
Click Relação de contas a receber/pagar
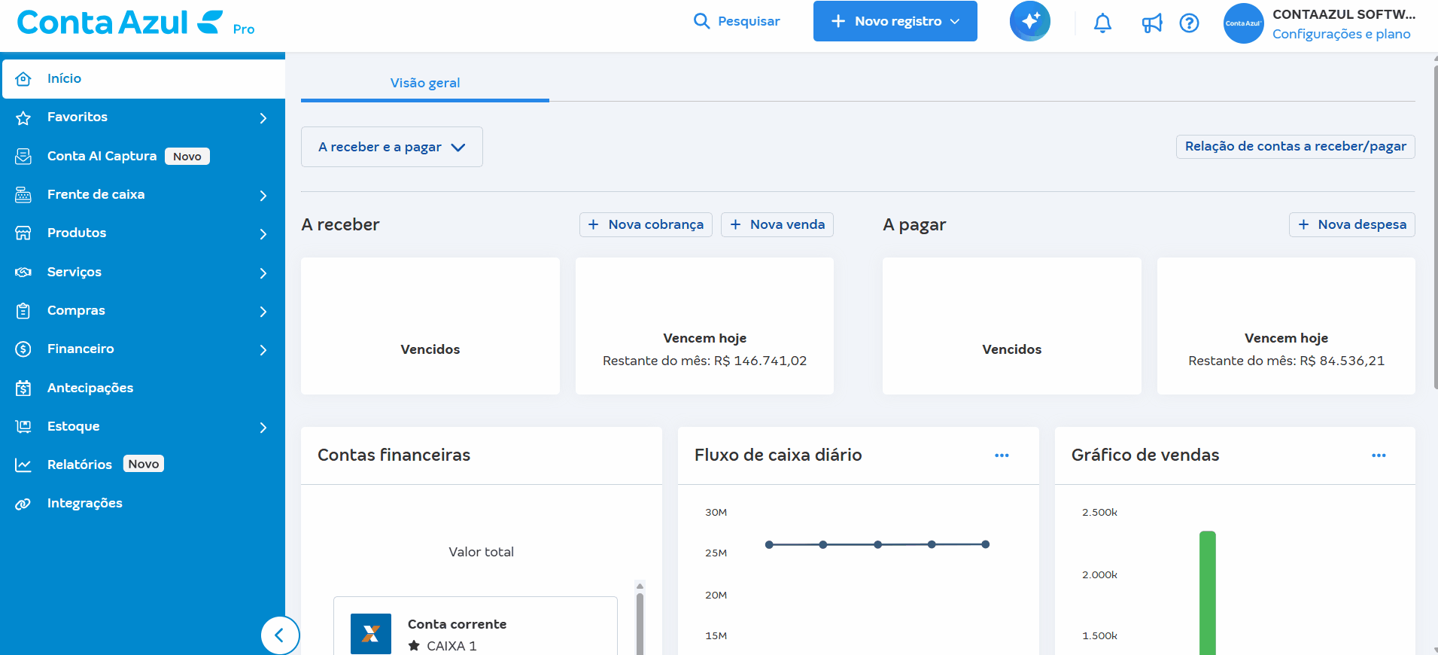click(1296, 146)
